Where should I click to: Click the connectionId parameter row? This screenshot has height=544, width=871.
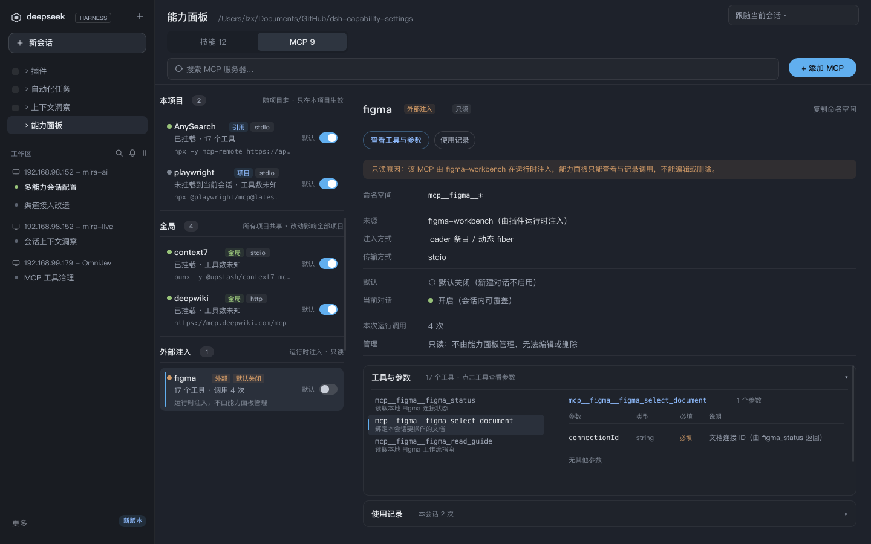tap(706, 438)
